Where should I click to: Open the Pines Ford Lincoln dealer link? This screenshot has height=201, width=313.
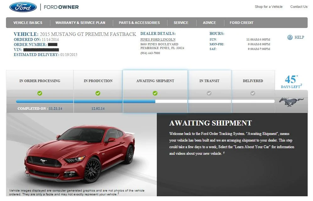(x=158, y=40)
